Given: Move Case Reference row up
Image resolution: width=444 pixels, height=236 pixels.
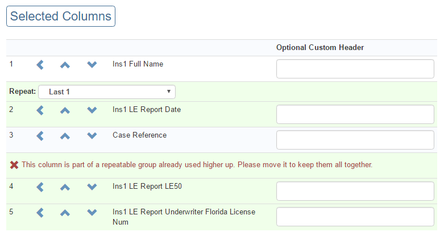Looking at the screenshot, I should (65, 136).
